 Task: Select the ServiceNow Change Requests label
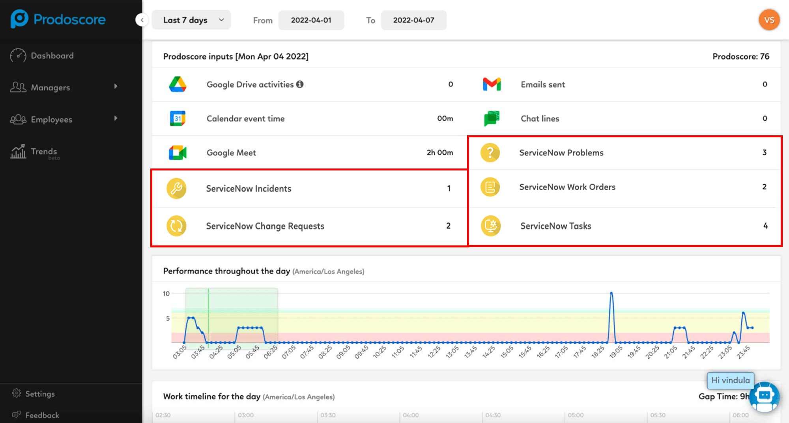click(x=265, y=226)
